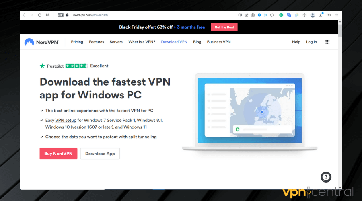The width and height of the screenshot is (362, 201).
Task: Reload the page with the refresh icon
Action: (x=40, y=15)
